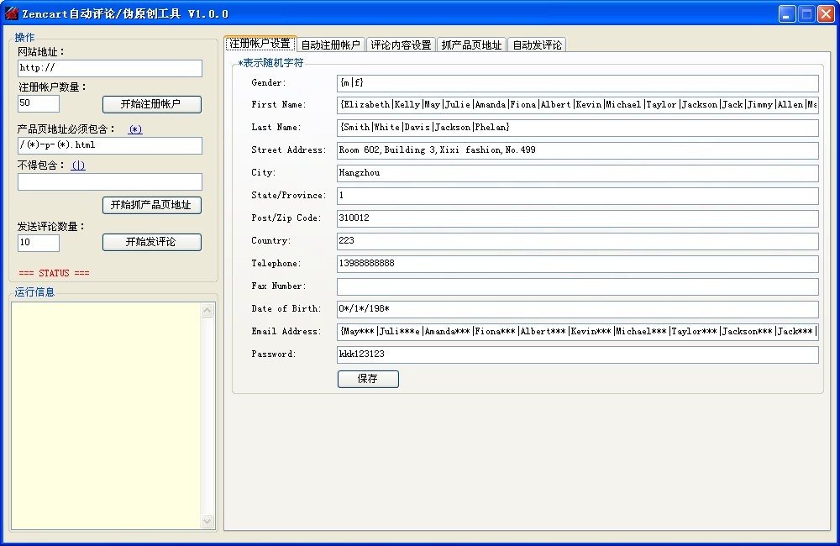Click the (*) wildcard link

click(135, 129)
